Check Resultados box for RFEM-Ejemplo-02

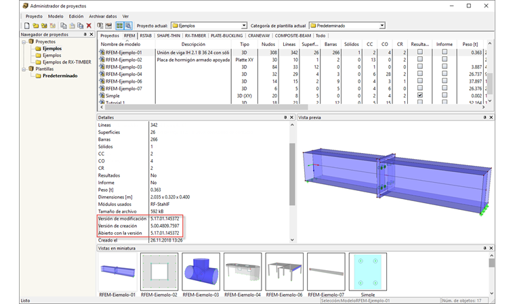(420, 59)
